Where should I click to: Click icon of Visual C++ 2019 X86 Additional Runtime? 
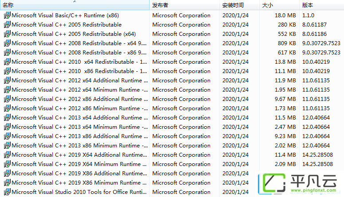click(7, 174)
